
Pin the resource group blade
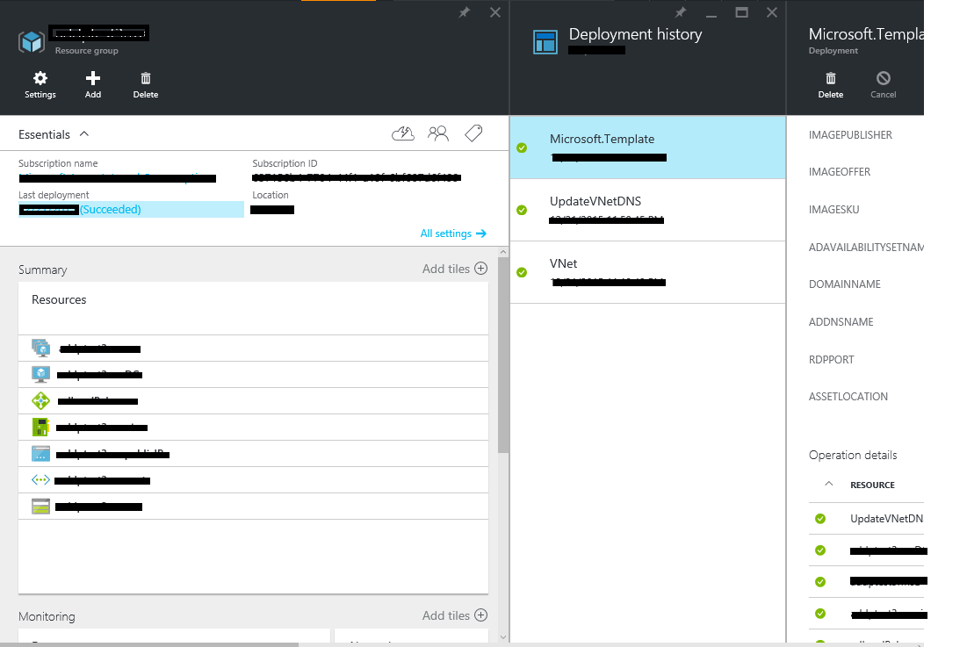465,12
